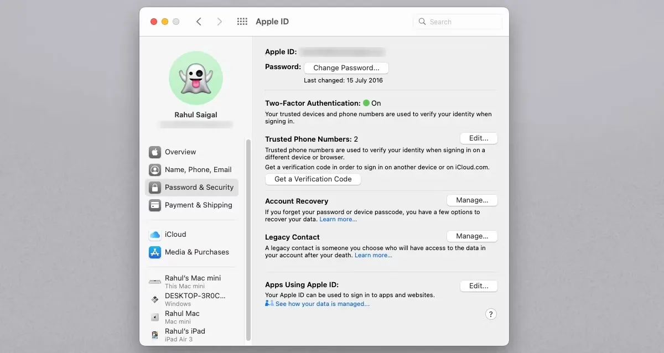
Task: Click the ghost profile avatar picture
Action: point(195,78)
